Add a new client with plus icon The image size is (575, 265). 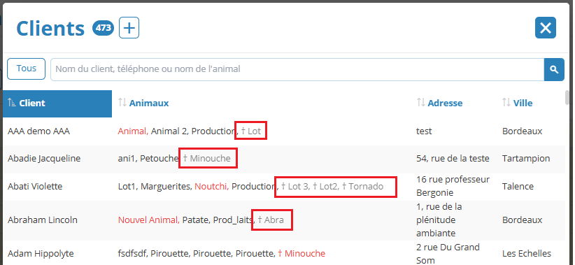coord(129,27)
